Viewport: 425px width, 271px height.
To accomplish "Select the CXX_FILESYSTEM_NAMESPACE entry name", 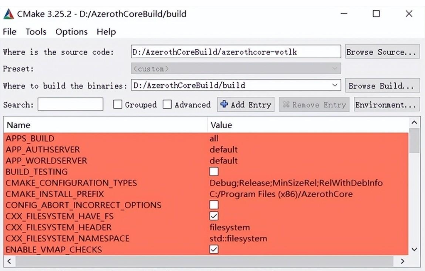I will click(x=68, y=238).
